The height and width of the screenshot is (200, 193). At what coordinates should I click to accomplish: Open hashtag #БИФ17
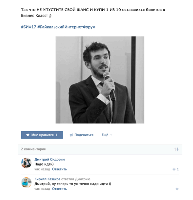click(29, 27)
